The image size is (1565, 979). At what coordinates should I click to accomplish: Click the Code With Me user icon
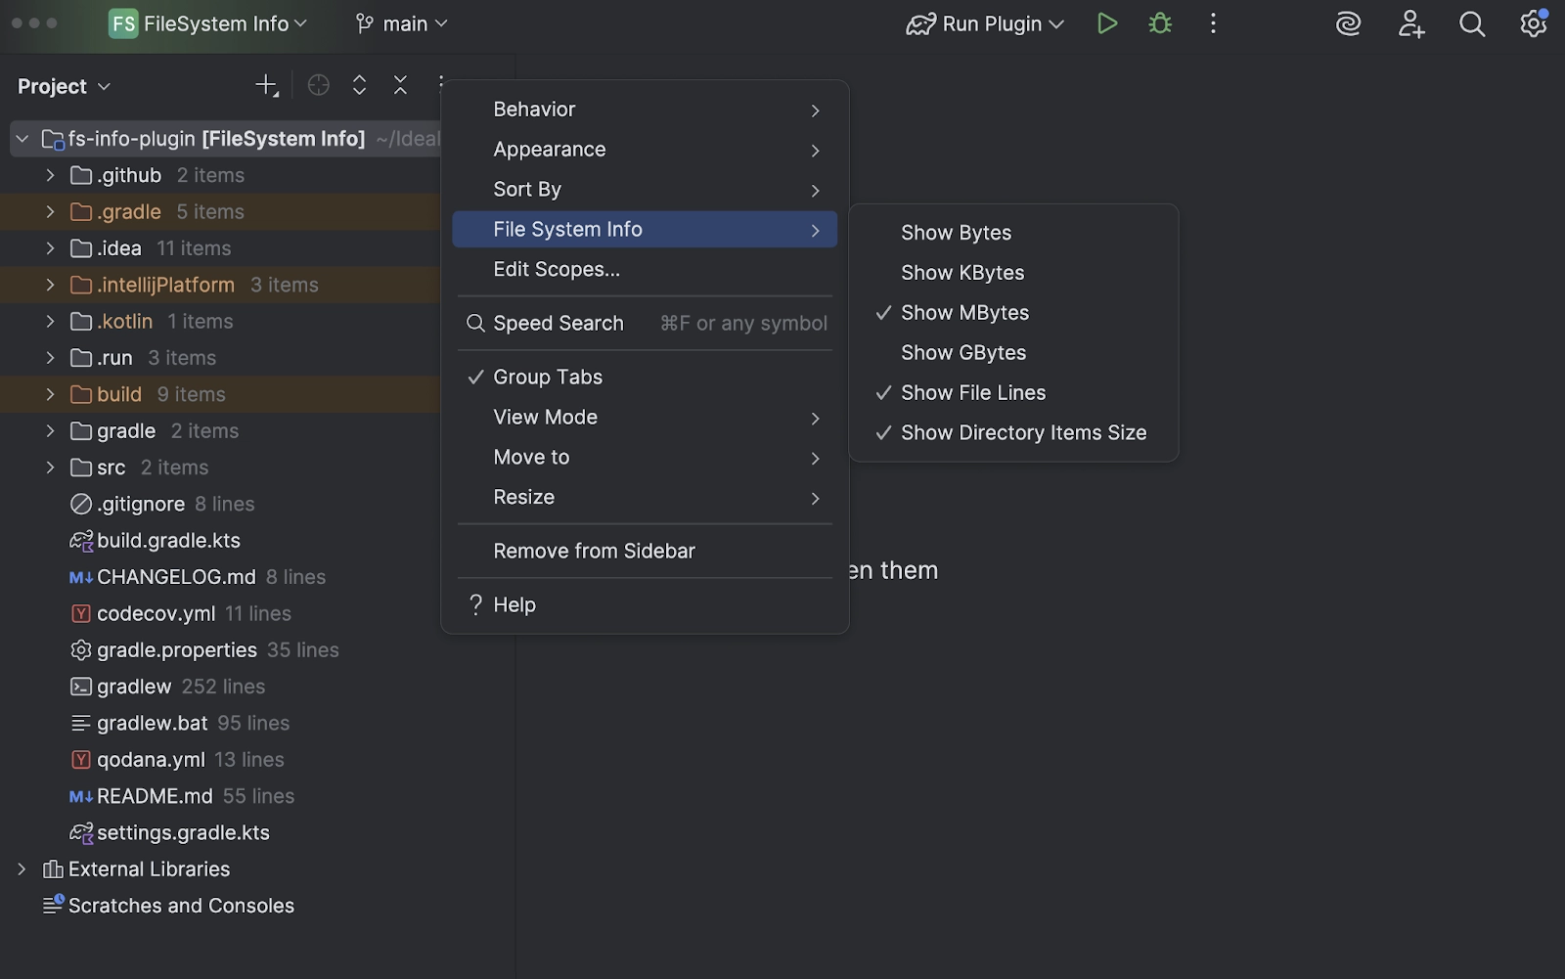pos(1410,23)
